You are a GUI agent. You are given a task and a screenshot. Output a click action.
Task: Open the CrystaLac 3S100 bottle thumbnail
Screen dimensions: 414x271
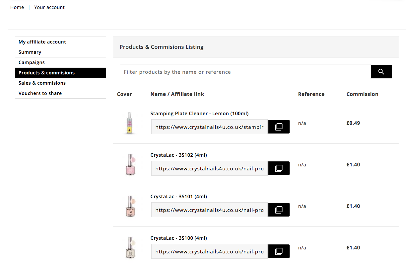pos(129,247)
